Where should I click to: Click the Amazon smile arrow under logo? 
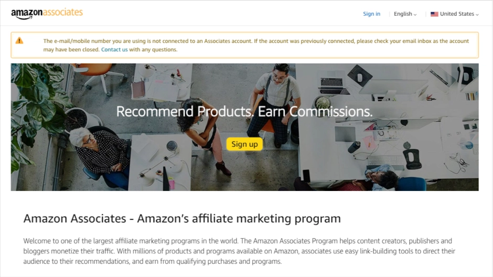tap(24, 18)
